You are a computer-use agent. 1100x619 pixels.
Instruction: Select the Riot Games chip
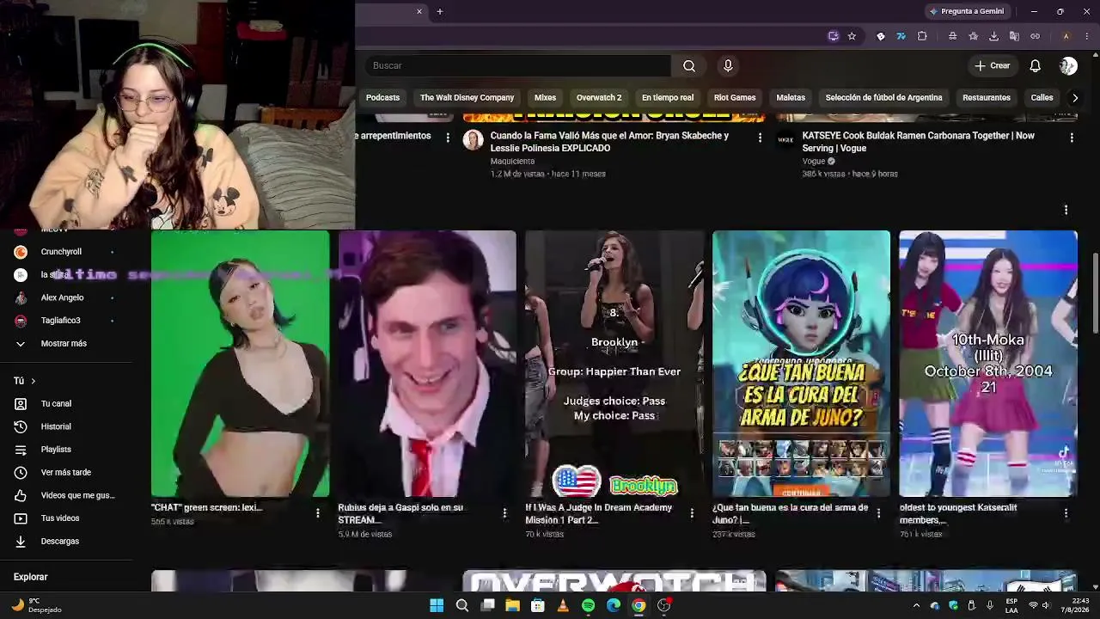[735, 98]
